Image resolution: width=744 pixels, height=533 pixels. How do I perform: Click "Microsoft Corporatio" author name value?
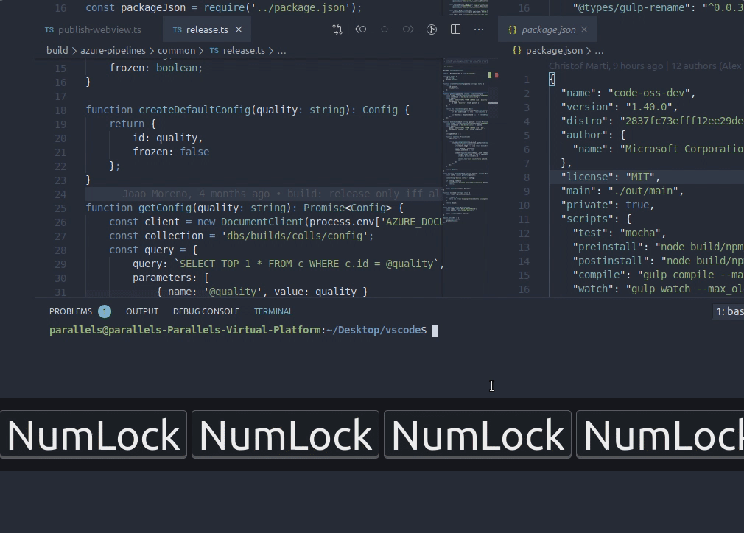point(682,149)
